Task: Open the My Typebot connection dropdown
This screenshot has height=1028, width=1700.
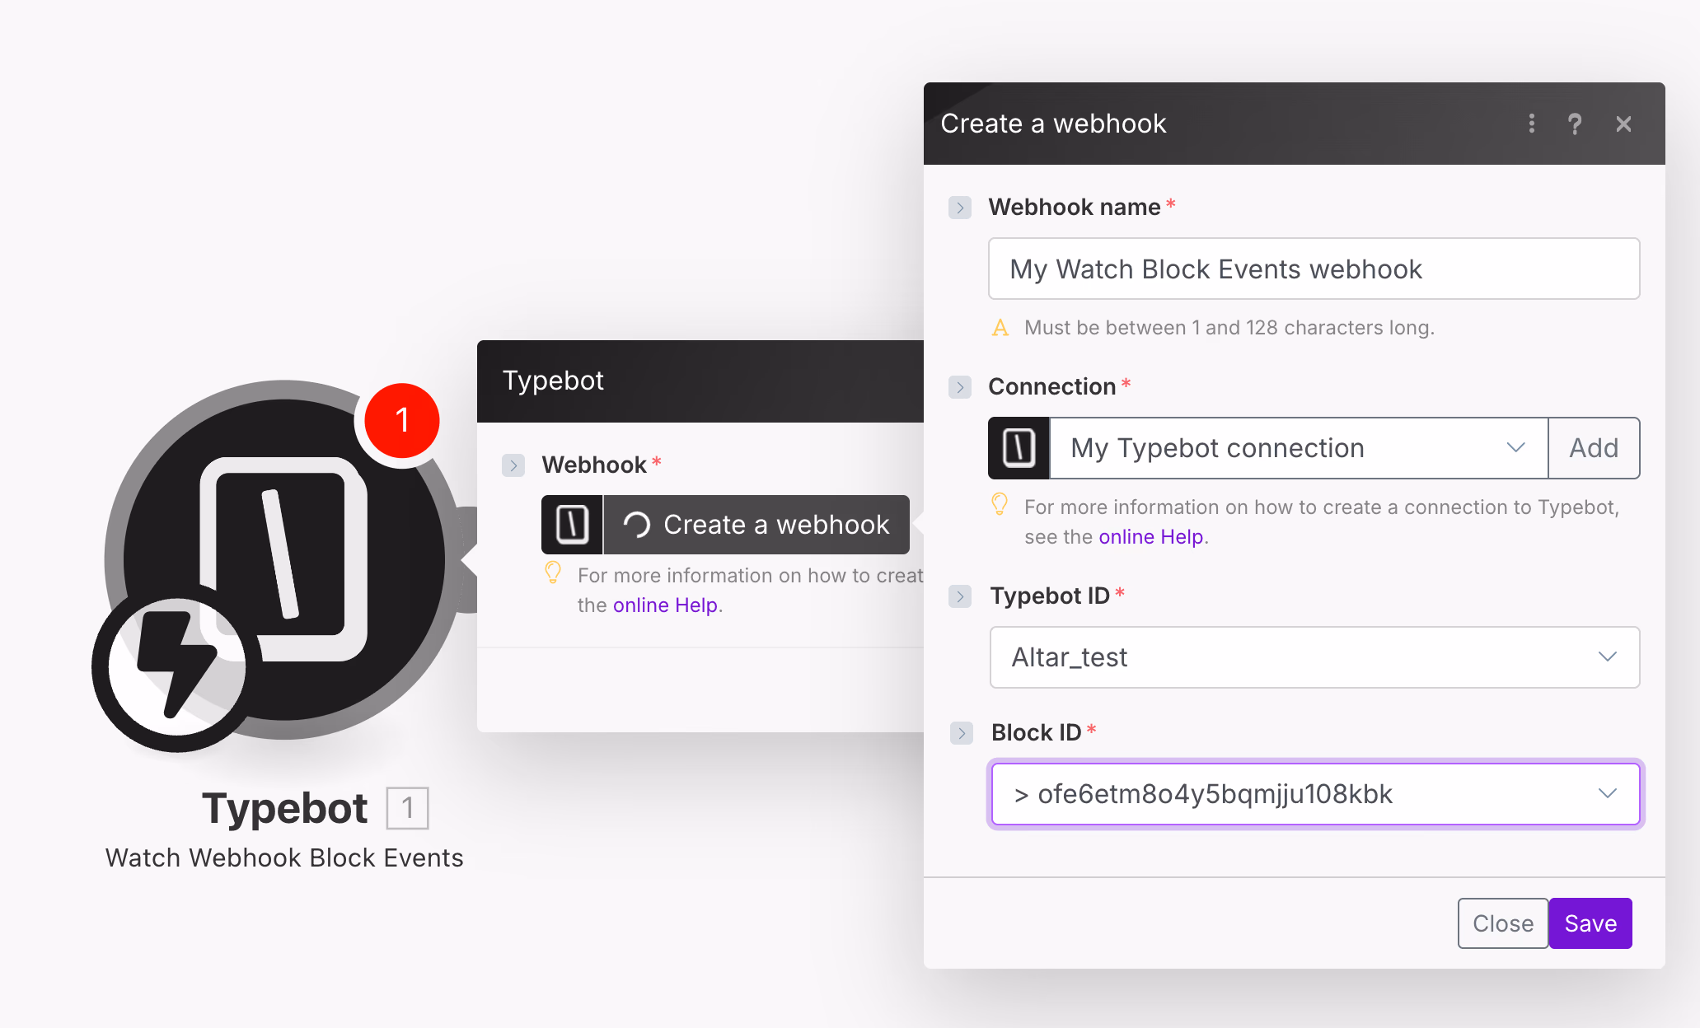Action: (1516, 447)
